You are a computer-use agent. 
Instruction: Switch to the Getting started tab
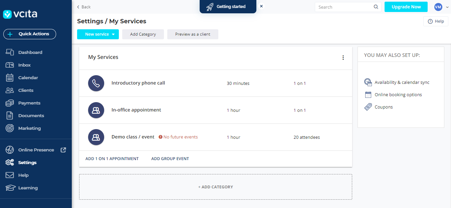[x=228, y=6]
